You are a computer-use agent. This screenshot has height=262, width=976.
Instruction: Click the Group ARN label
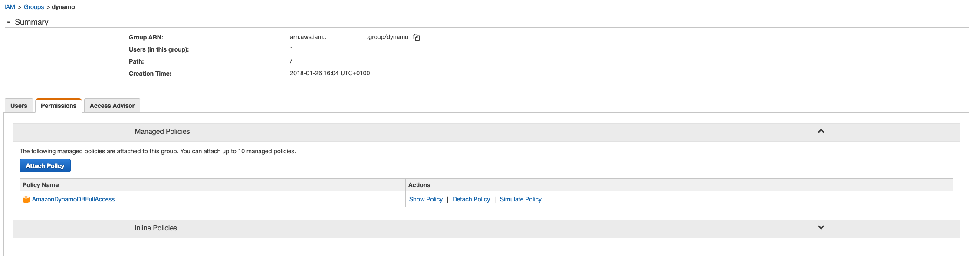coord(146,37)
